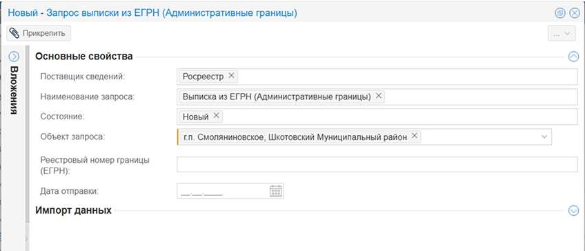585x251 pixels.
Task: Remove the г.п. Смоляниновское object tag
Action: click(x=414, y=136)
